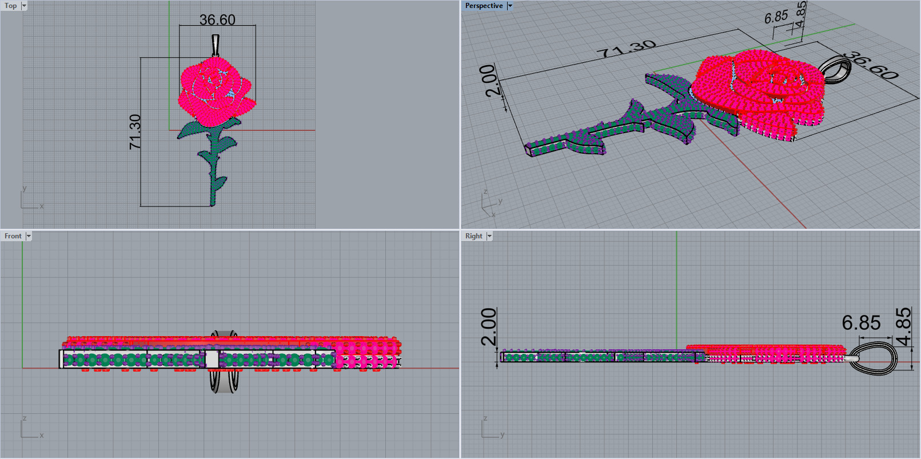Screen dimensions: 921x459
Task: Click the world axis icon in Front view
Action: [x=32, y=426]
